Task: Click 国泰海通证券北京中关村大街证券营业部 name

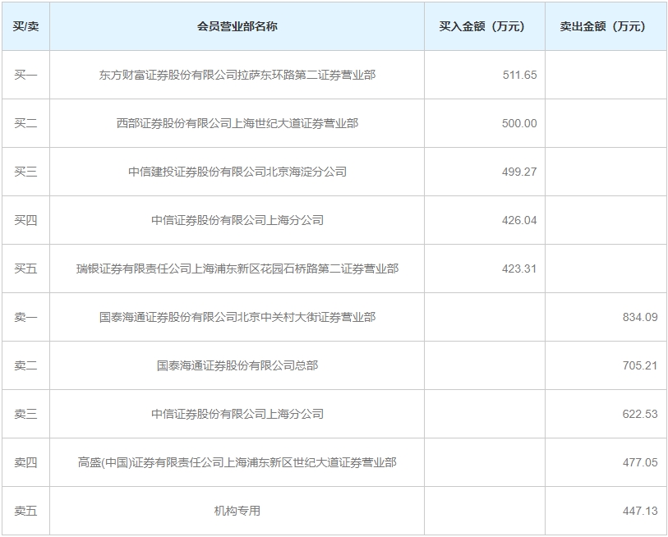Action: click(x=237, y=317)
